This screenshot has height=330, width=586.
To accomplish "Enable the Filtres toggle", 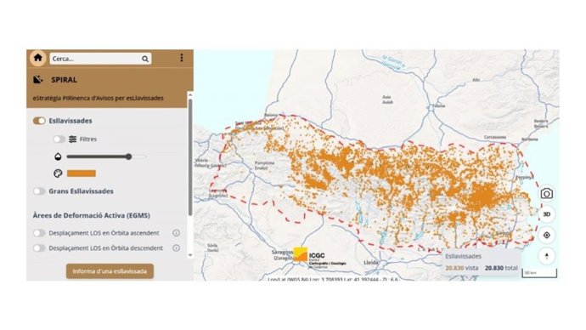I will pos(59,139).
